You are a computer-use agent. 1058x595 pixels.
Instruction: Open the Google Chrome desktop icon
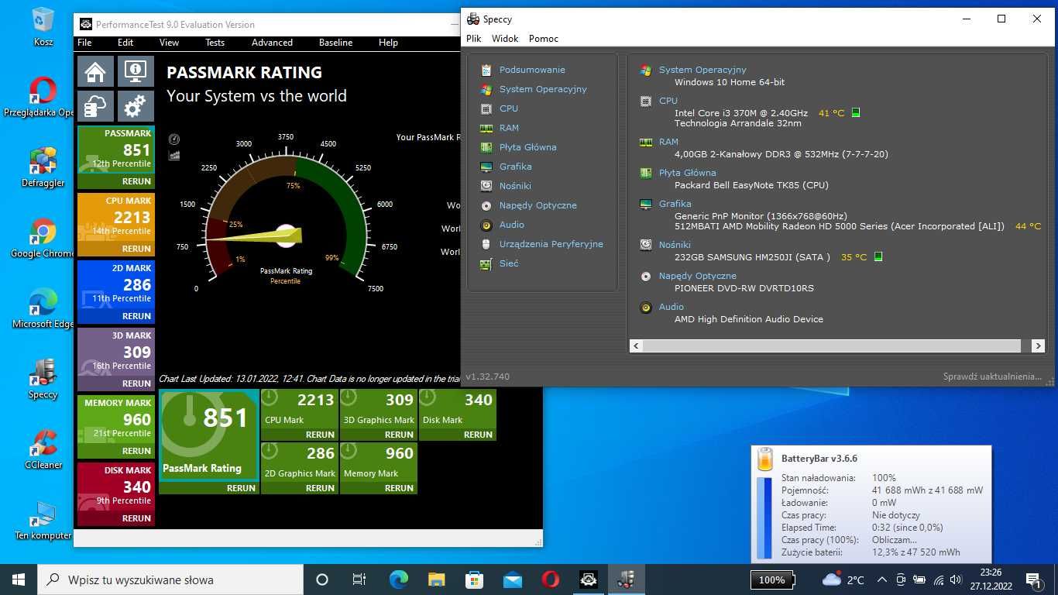[x=43, y=238]
